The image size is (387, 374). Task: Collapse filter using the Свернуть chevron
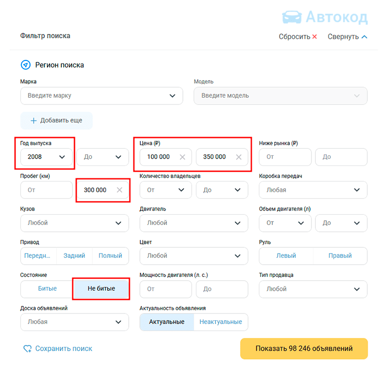click(x=364, y=37)
